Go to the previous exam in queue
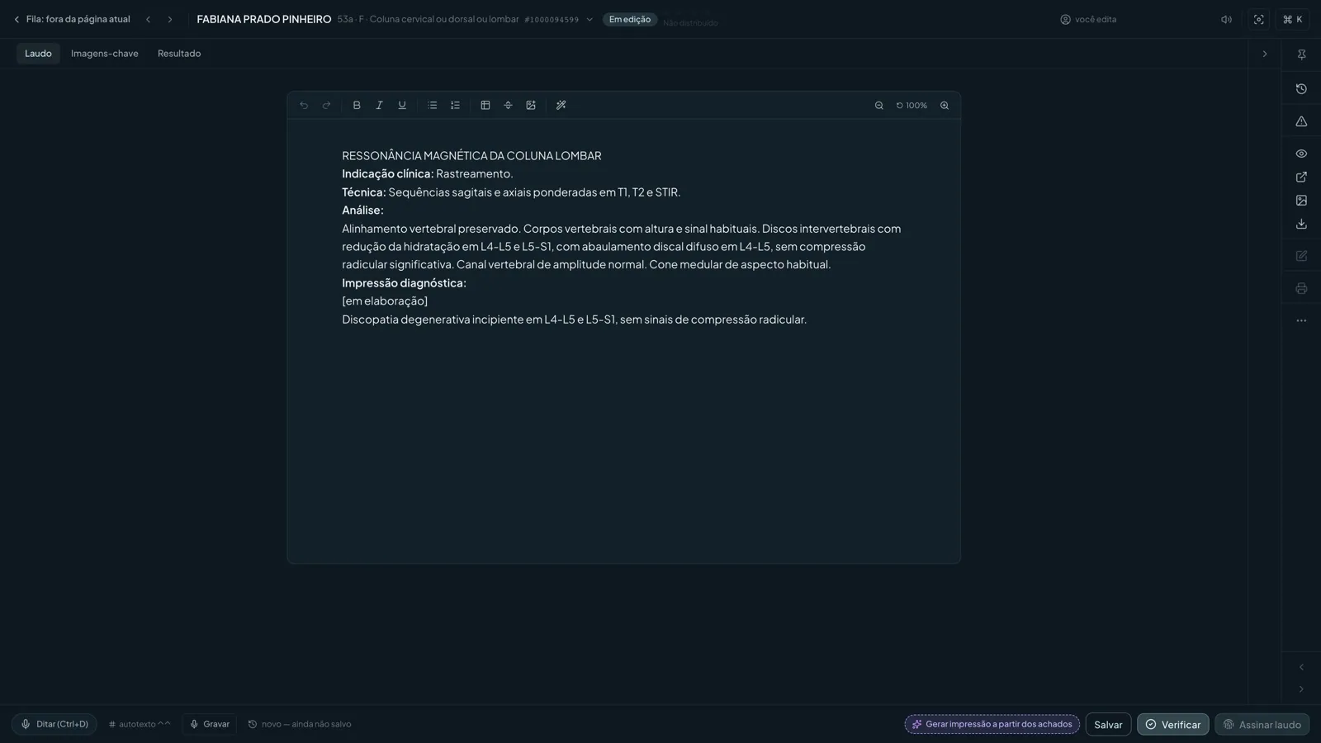This screenshot has width=1321, height=743. (x=149, y=20)
